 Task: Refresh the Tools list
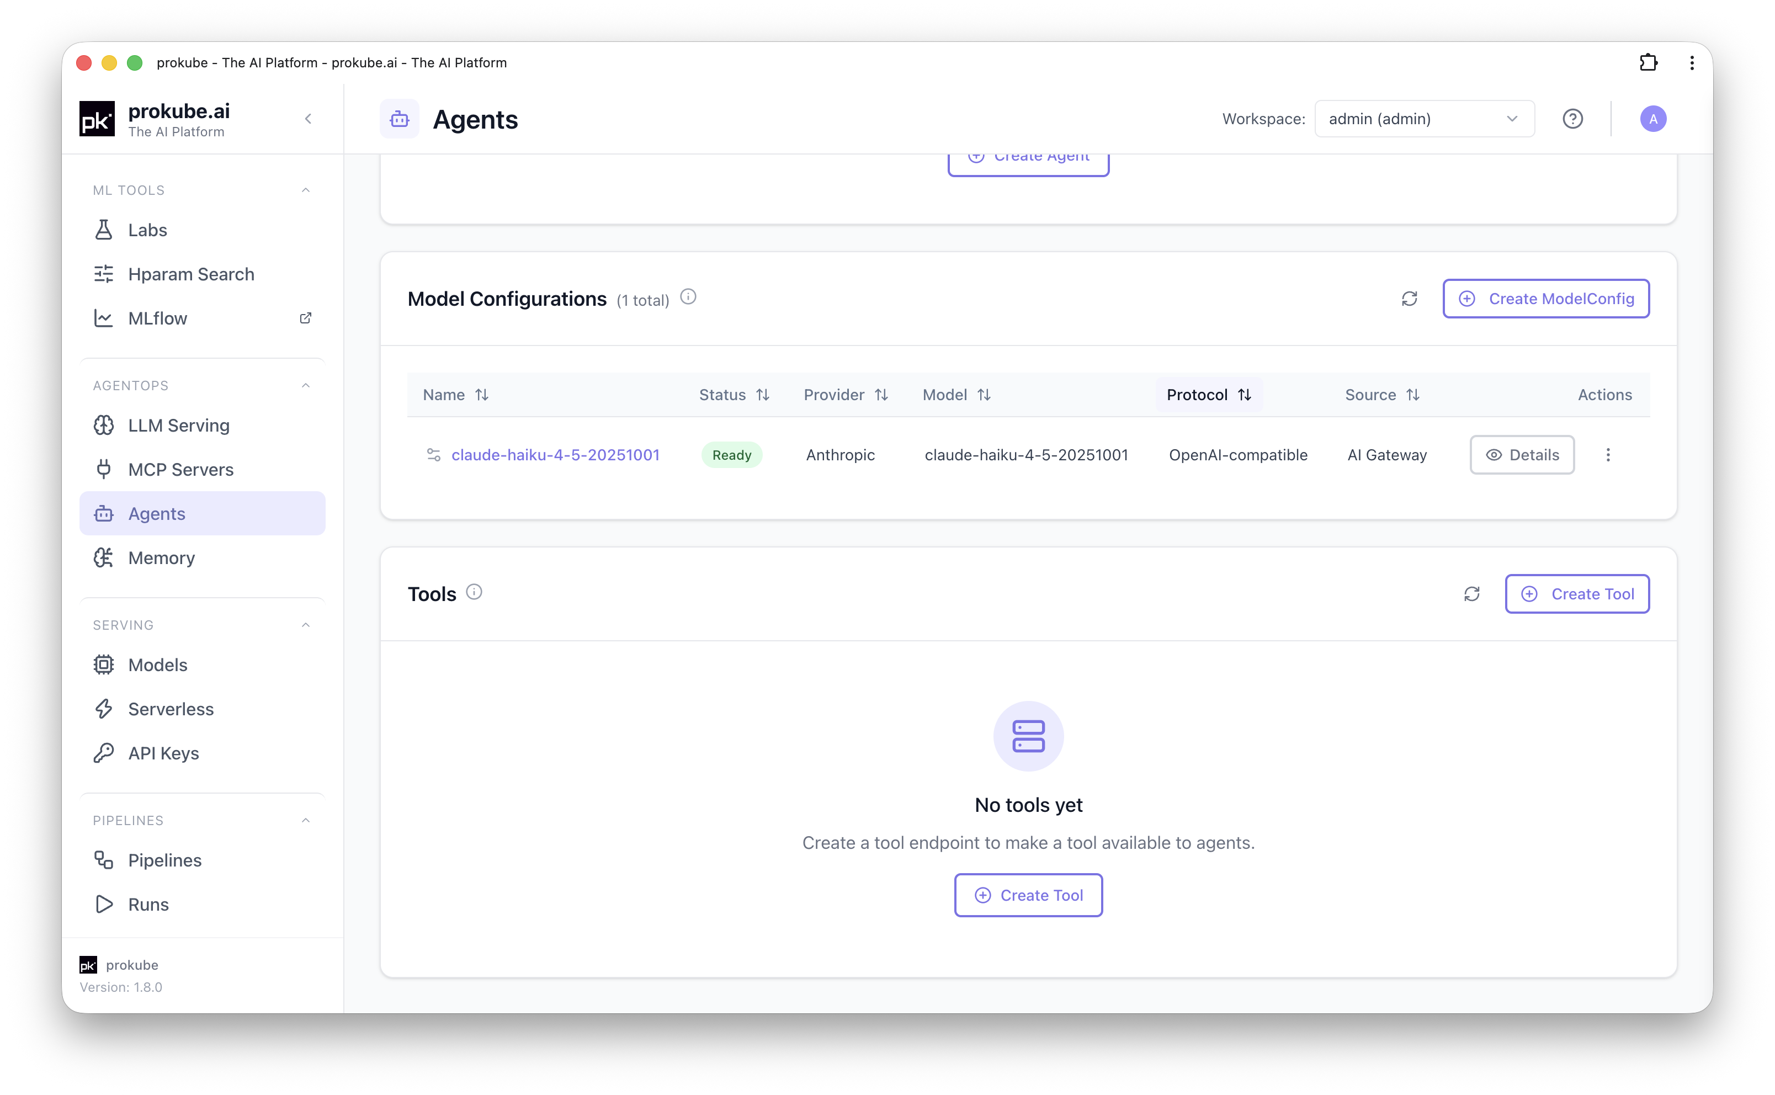pyautogui.click(x=1471, y=594)
